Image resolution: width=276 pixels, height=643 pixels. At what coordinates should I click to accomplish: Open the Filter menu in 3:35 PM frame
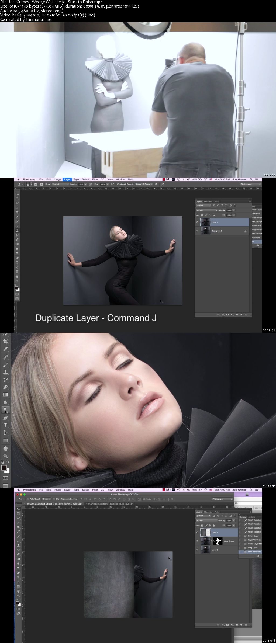pos(95,179)
